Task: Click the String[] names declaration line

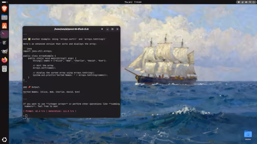Action: tap(69, 61)
